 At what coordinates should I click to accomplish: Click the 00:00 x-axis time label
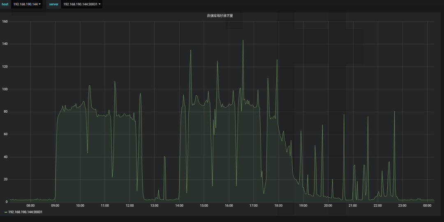(x=427, y=206)
